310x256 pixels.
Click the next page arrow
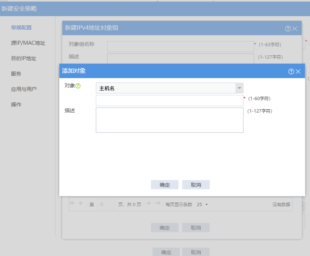[148, 204]
